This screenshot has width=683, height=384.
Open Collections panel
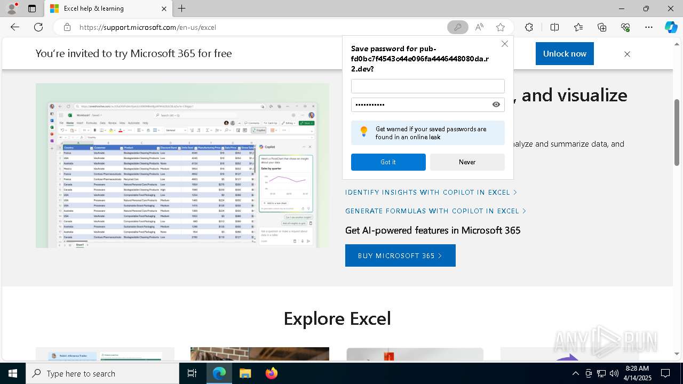602,27
